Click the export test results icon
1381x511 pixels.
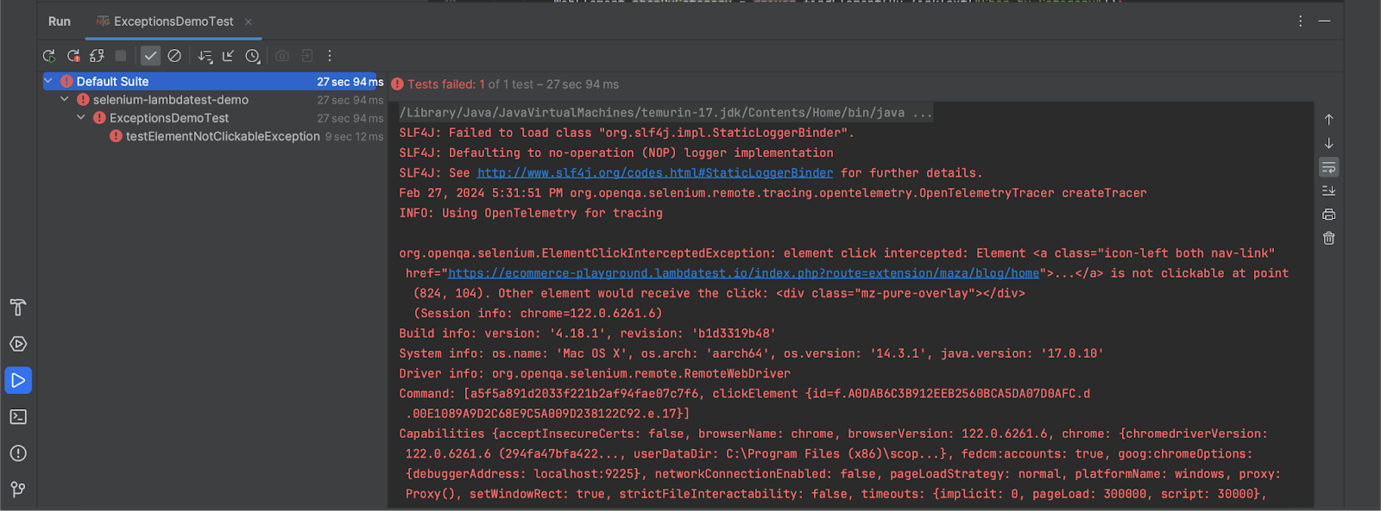(306, 56)
